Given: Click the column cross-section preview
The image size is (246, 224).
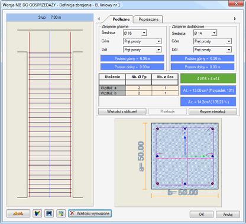Looking at the screenshot, I should tap(185, 156).
